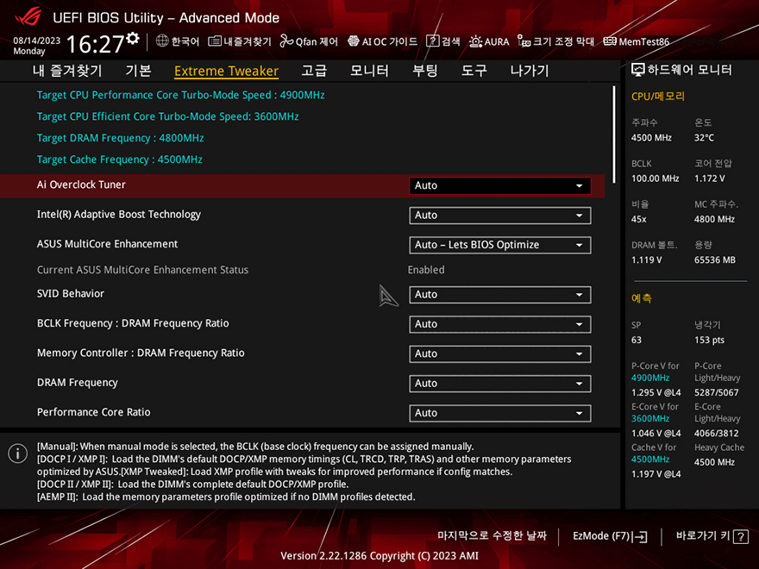This screenshot has height=569, width=759.
Task: Open the clock settings gear icon
Action: coord(132,38)
